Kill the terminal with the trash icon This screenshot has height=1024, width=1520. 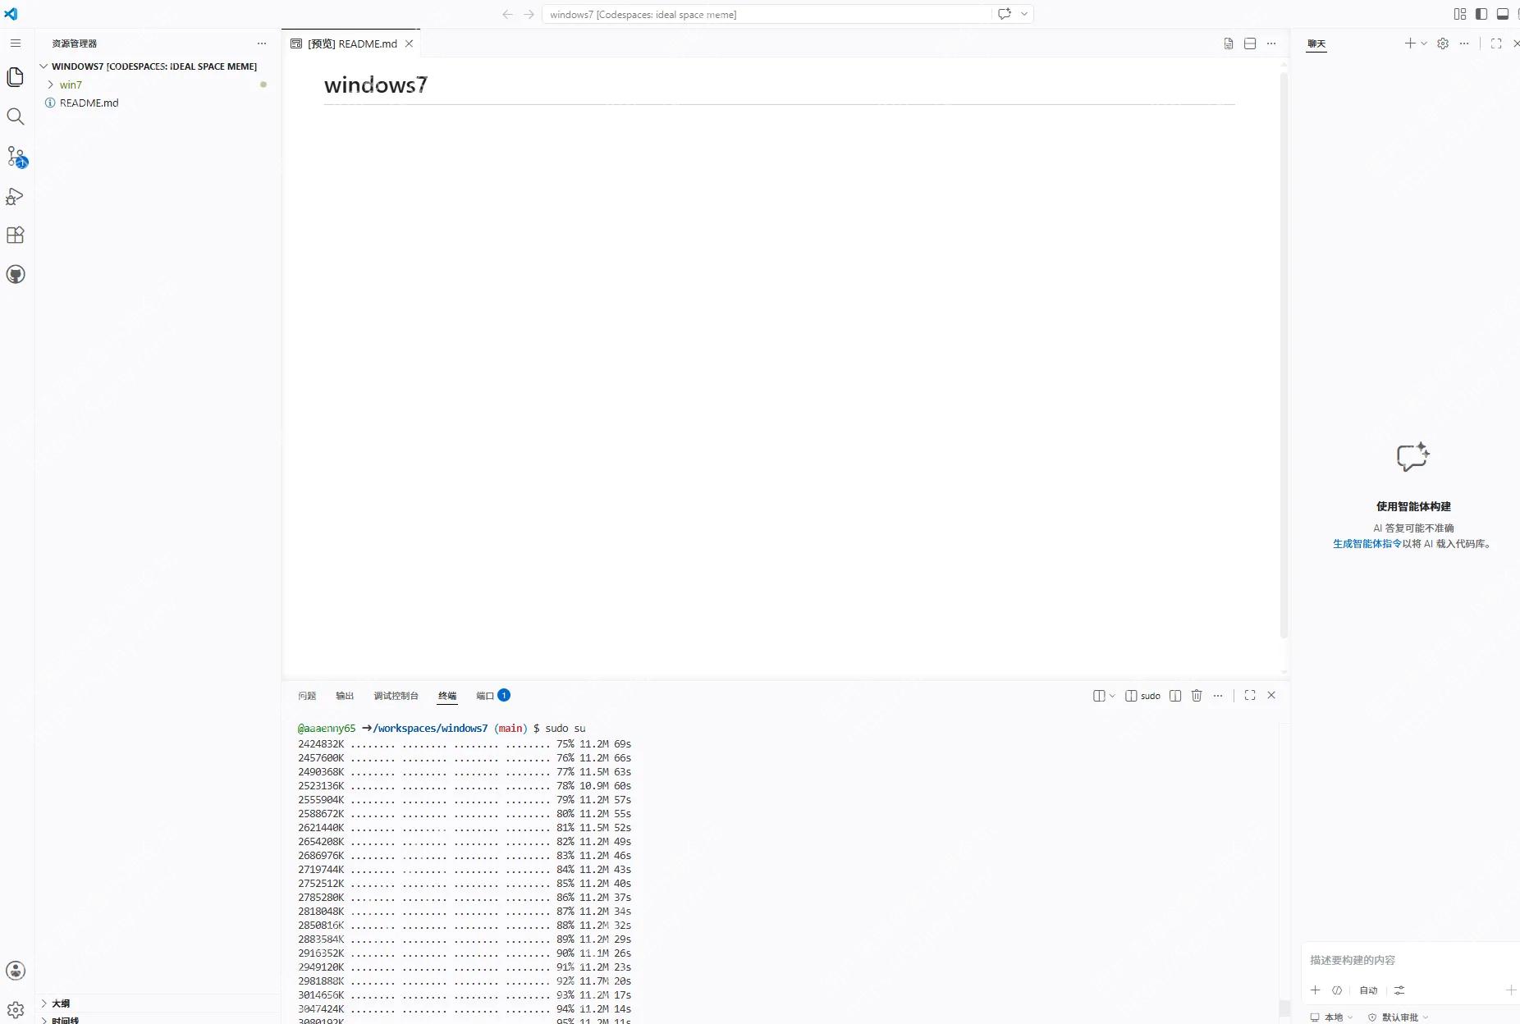pos(1197,696)
